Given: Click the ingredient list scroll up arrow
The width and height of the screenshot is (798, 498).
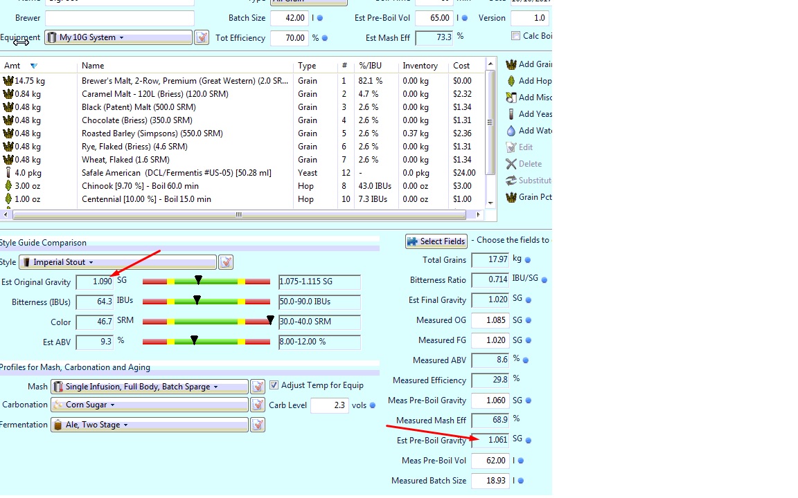Looking at the screenshot, I should point(490,64).
